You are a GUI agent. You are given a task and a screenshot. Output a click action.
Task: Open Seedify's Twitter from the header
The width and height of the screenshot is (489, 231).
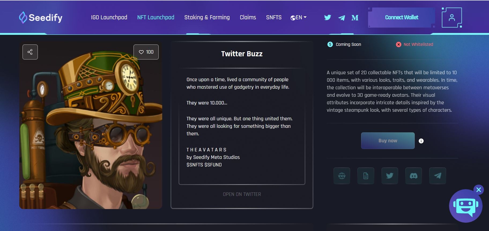[x=328, y=18]
